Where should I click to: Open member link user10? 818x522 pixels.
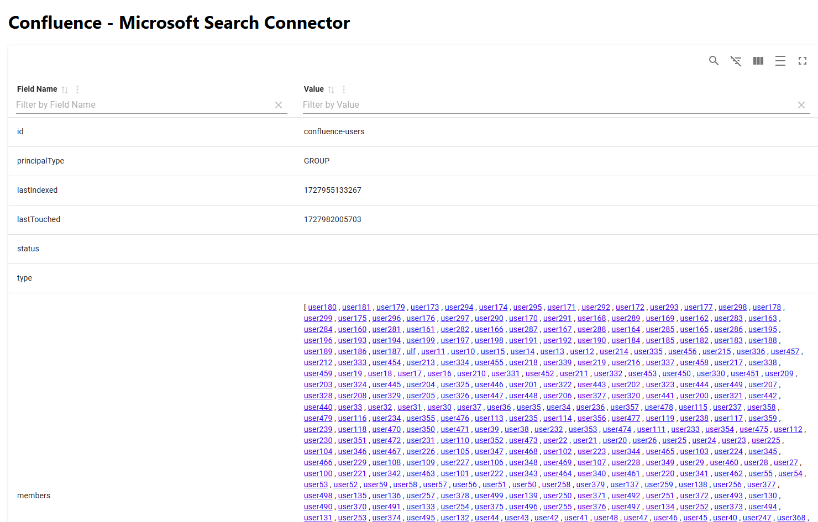[463, 351]
